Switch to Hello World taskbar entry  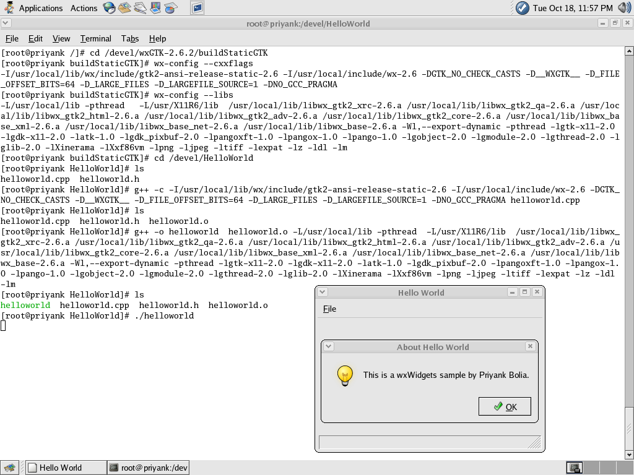coord(66,468)
